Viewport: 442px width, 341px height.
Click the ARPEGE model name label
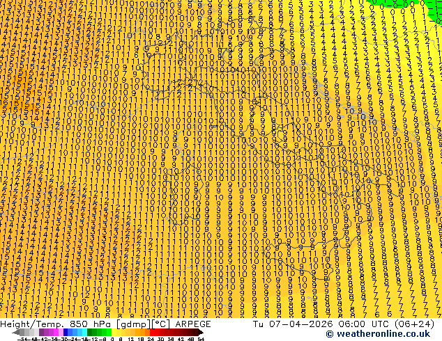tap(193, 324)
